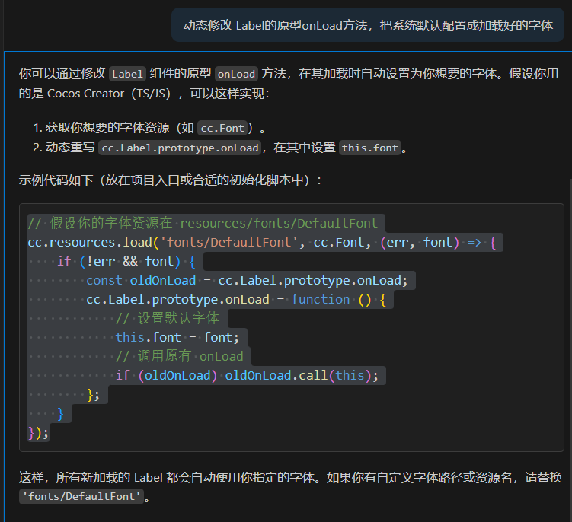Click the 'oldOnLoad.call(this);' code line
This screenshot has height=522, width=572.
(247, 375)
